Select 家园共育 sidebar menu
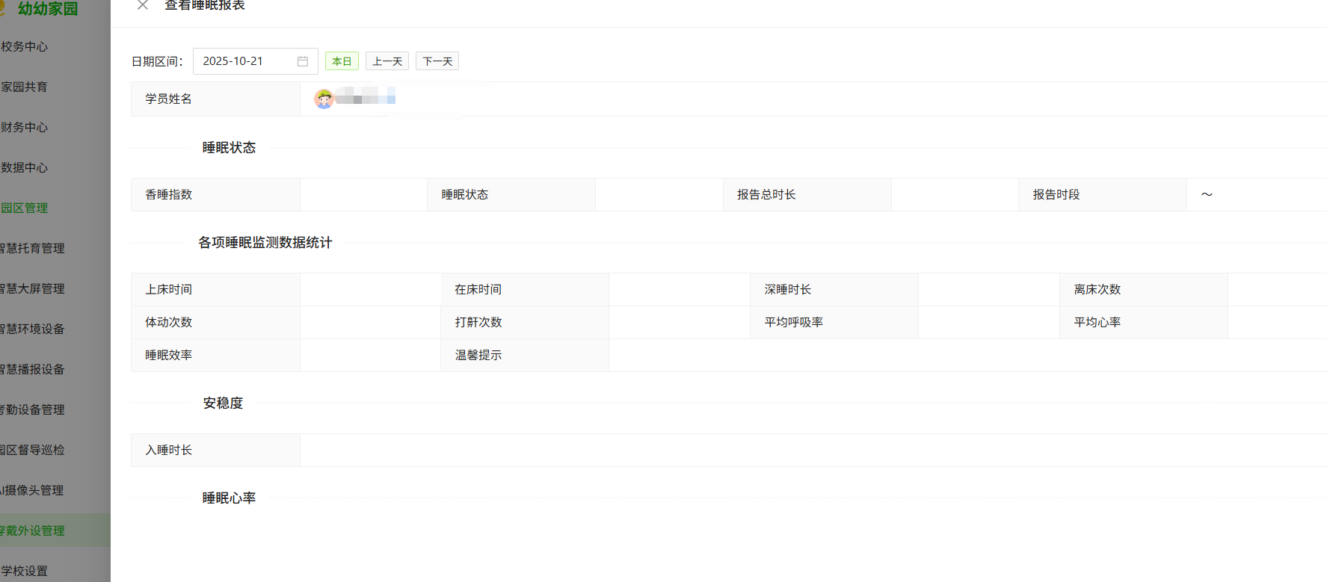This screenshot has height=582, width=1327. click(x=25, y=87)
